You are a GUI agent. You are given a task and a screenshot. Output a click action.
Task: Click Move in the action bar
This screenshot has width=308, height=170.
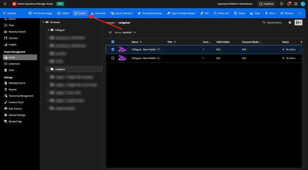click(x=270, y=13)
